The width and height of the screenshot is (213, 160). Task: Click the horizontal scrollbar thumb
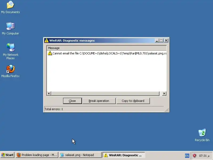click(105, 94)
